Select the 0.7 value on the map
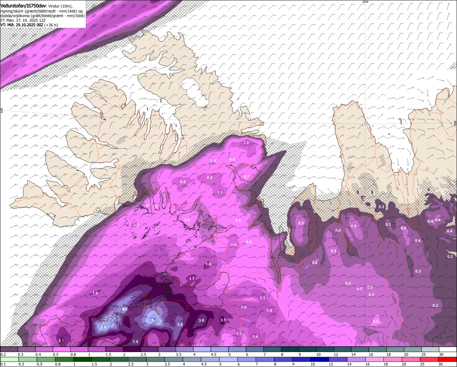Screen dimensions: 457x367 click(x=247, y=177)
